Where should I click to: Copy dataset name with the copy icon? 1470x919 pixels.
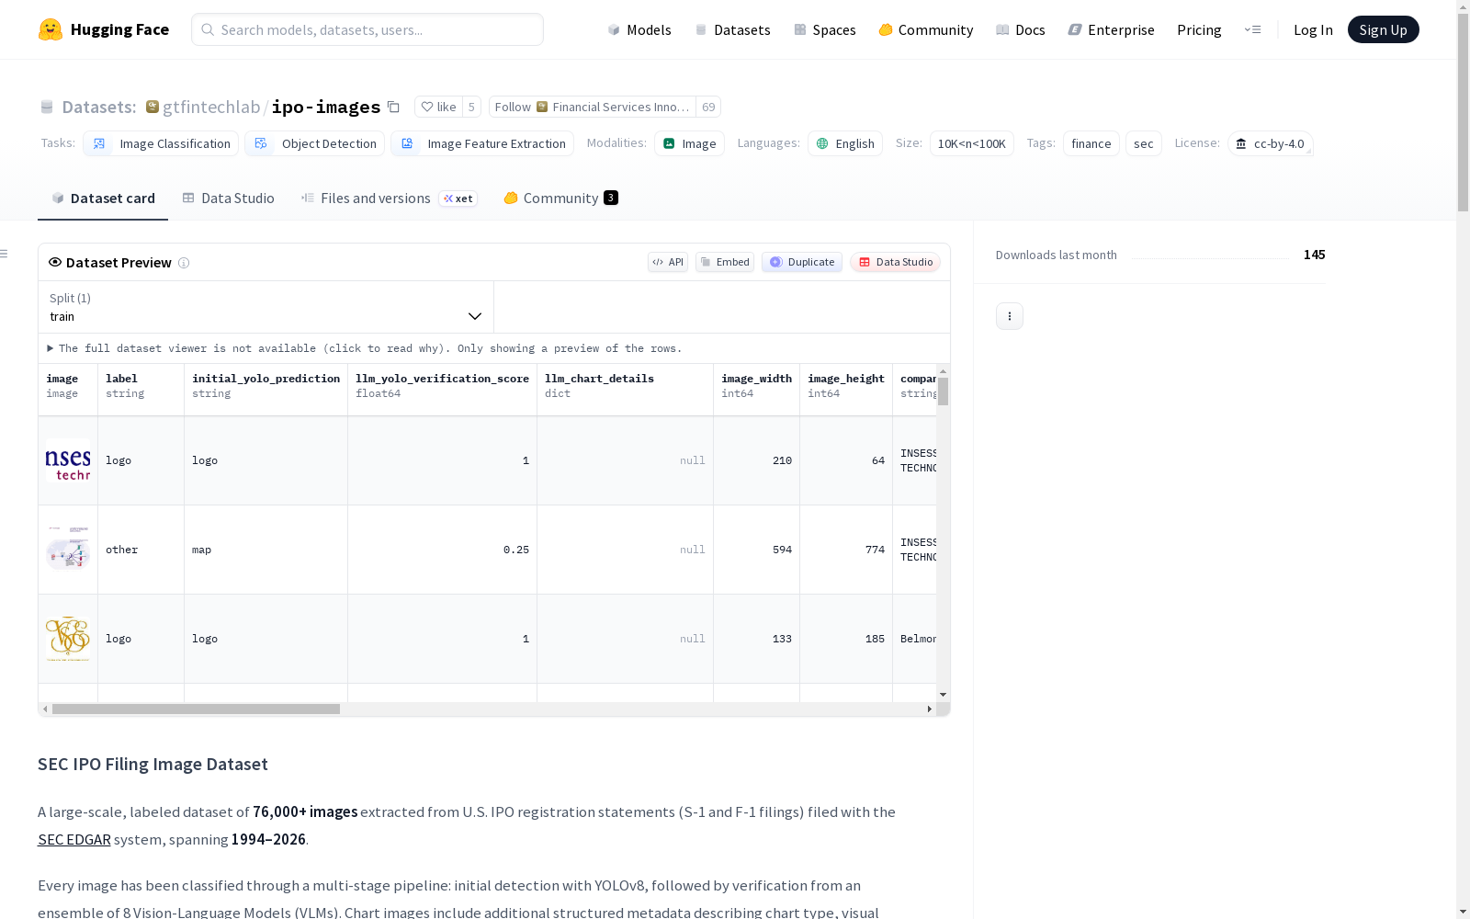[393, 107]
